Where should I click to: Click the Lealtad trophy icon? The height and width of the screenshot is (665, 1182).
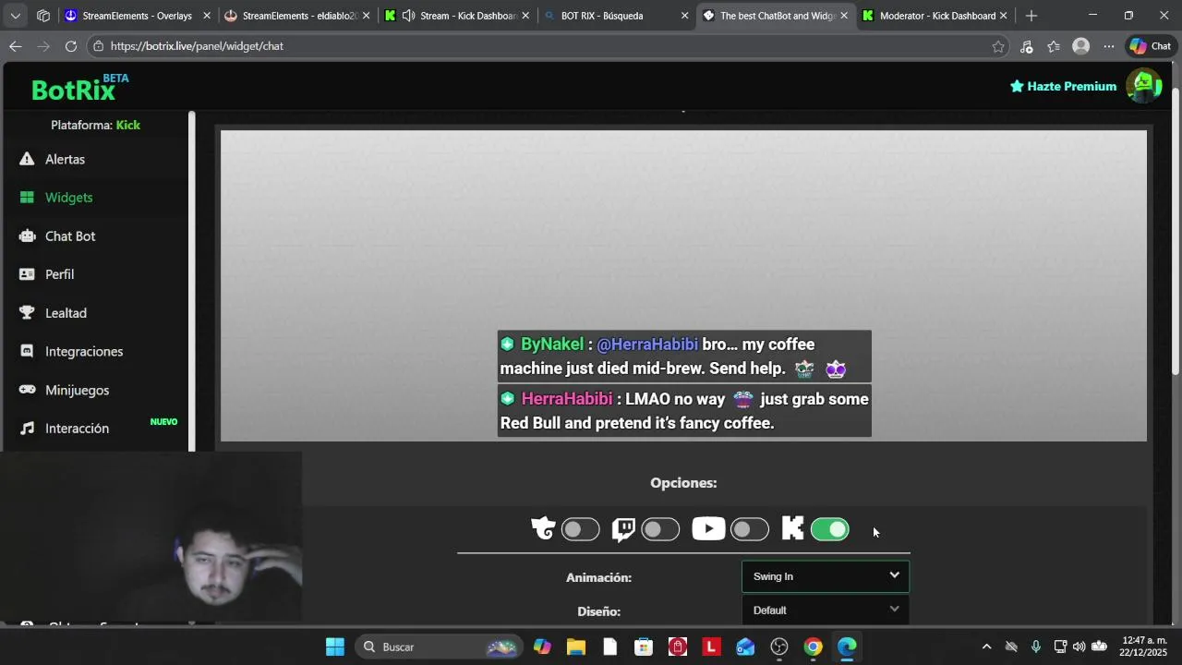(x=27, y=313)
